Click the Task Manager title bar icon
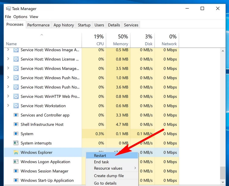 (x=8, y=9)
